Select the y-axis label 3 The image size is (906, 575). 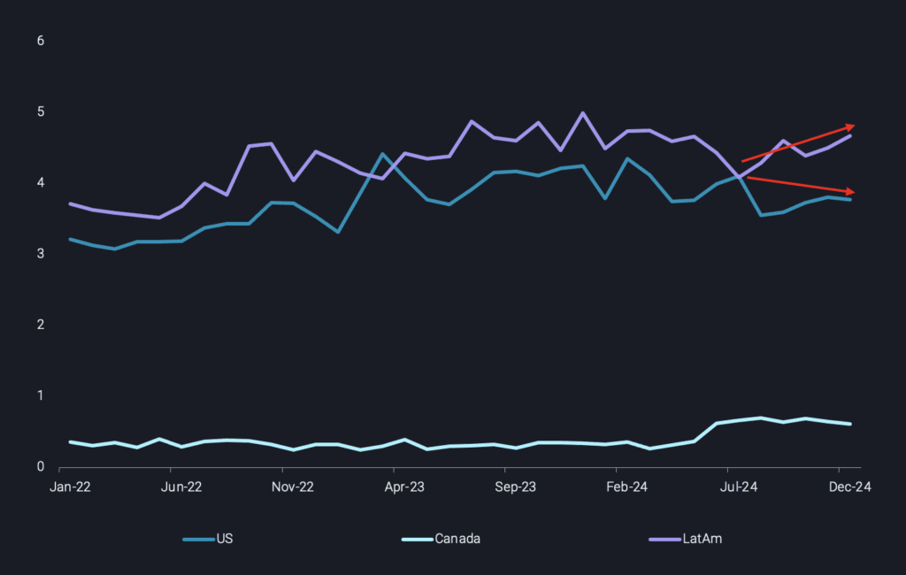[40, 254]
